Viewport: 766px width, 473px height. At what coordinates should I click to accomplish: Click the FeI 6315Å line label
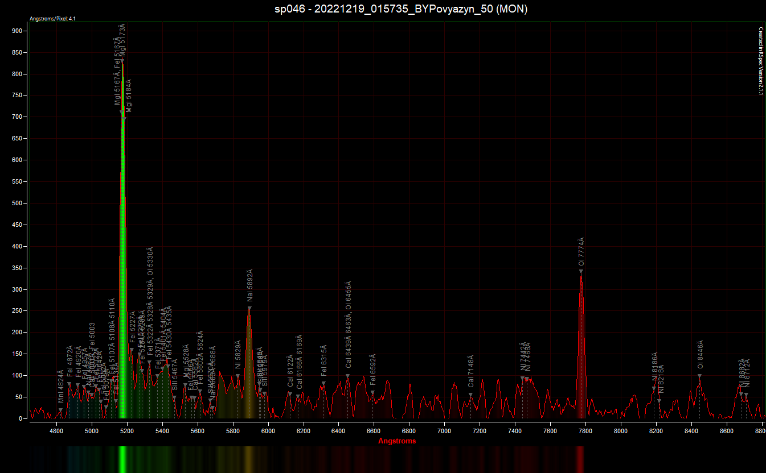point(324,360)
